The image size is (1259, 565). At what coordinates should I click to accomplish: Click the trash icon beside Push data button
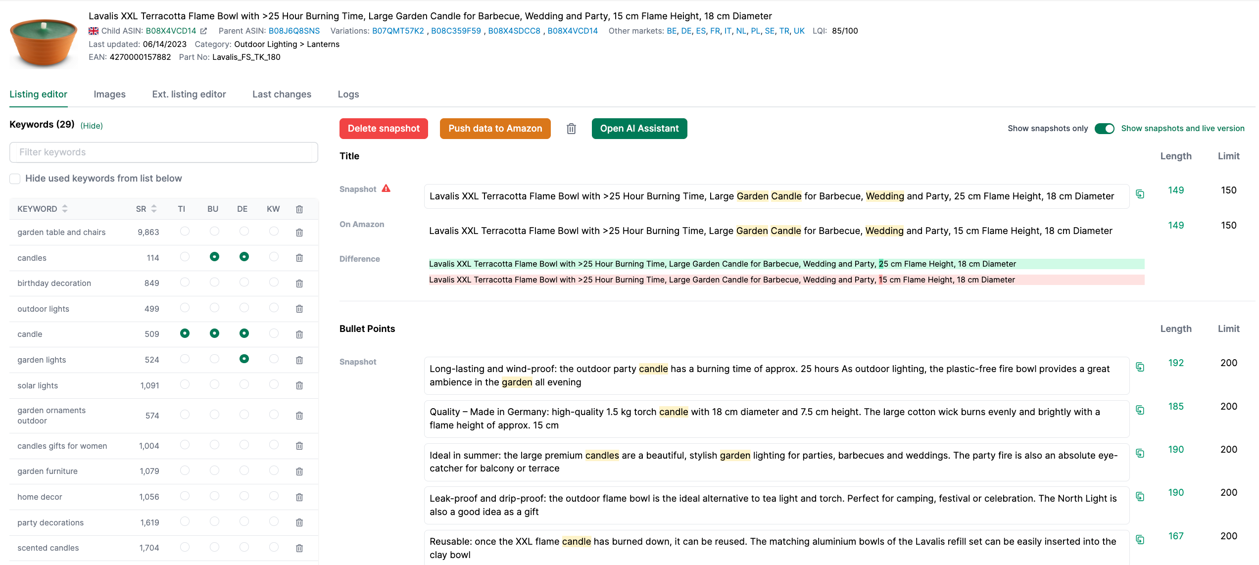tap(571, 129)
